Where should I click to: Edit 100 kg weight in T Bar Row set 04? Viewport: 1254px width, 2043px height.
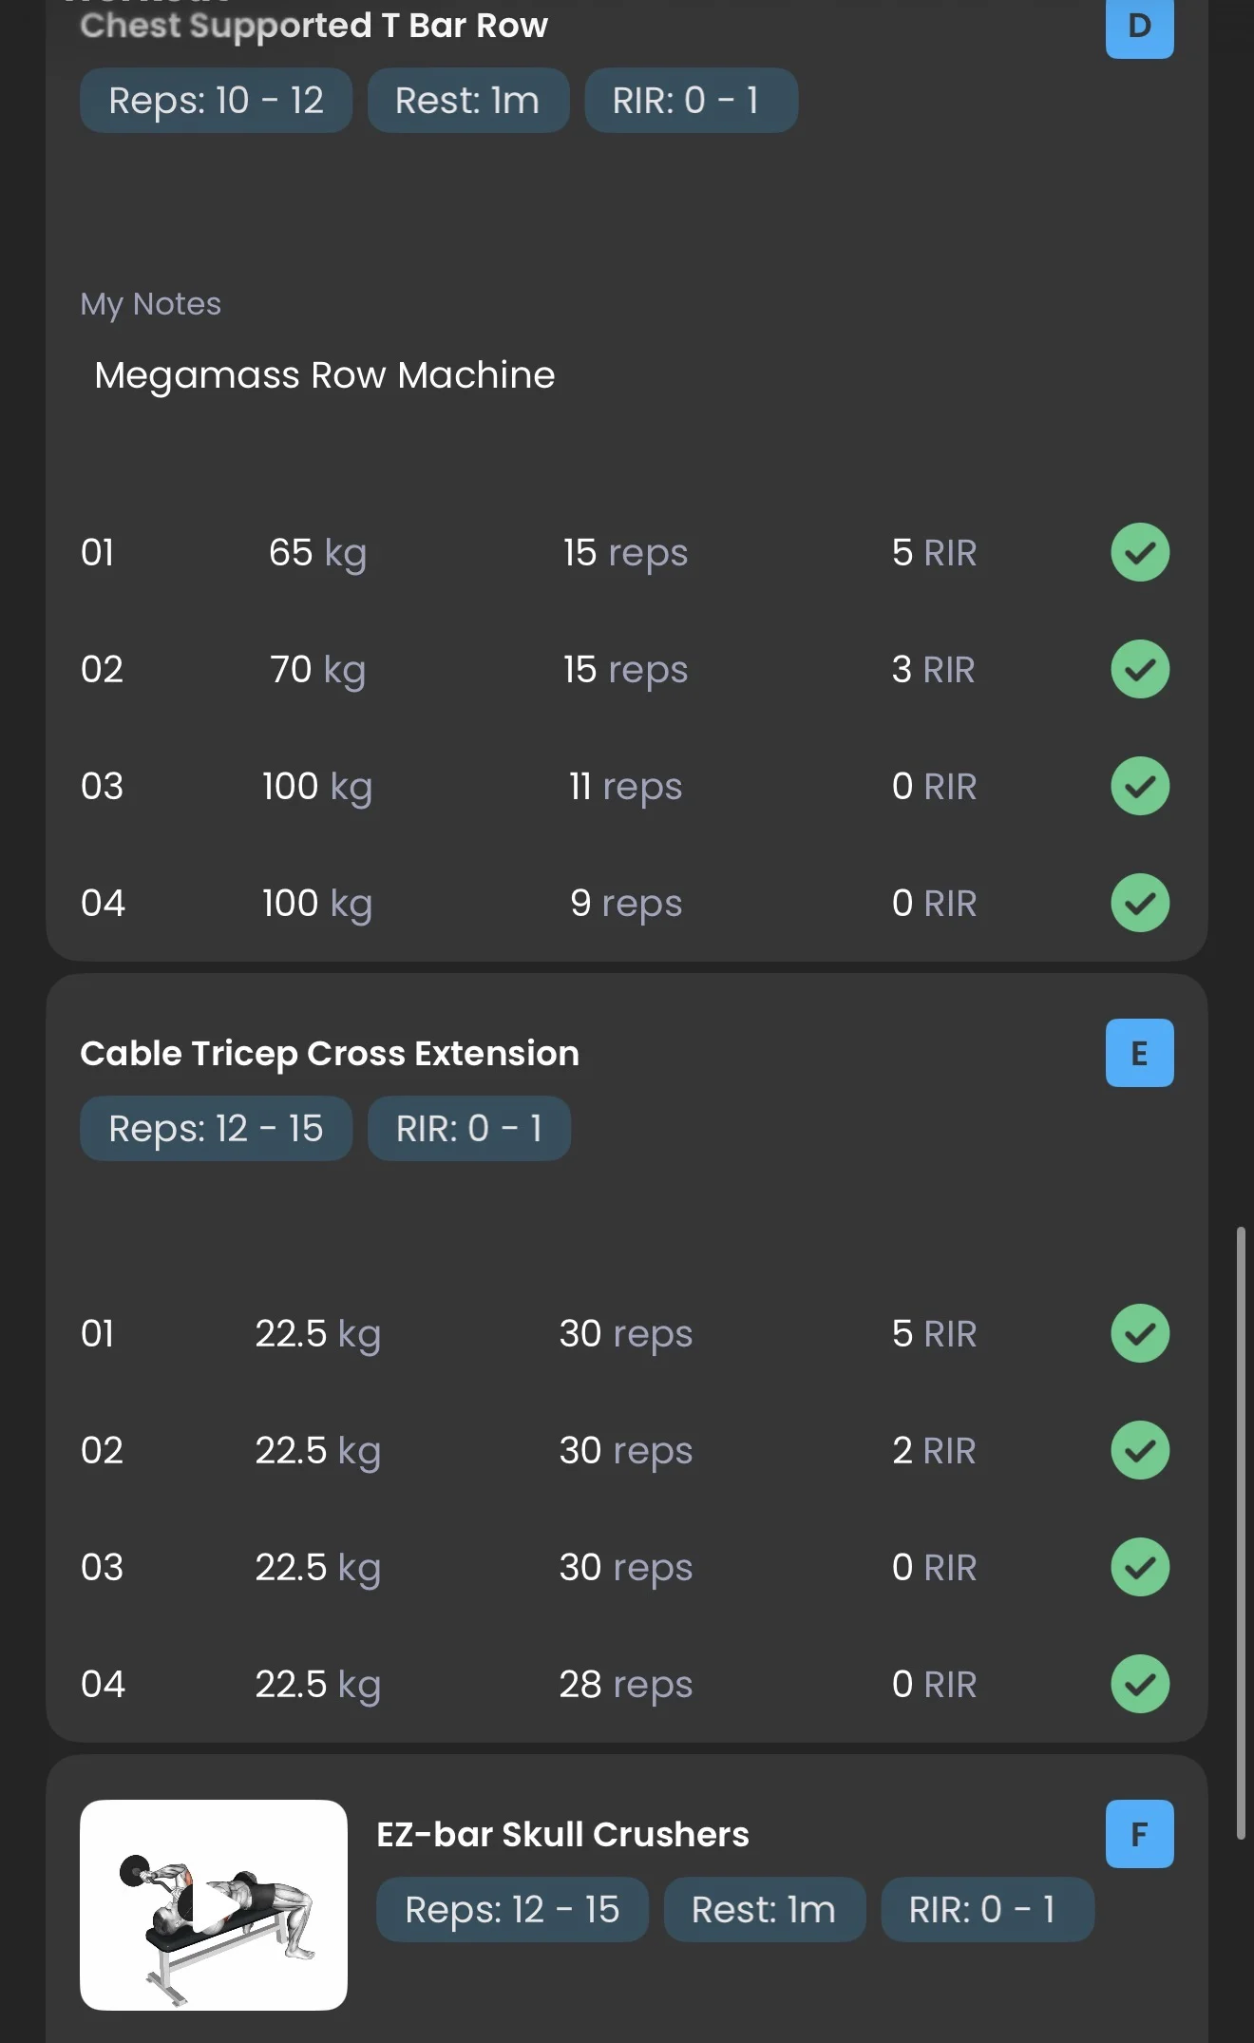317,904
